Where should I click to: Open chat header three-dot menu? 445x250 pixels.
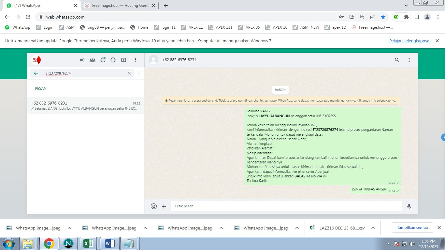409,60
